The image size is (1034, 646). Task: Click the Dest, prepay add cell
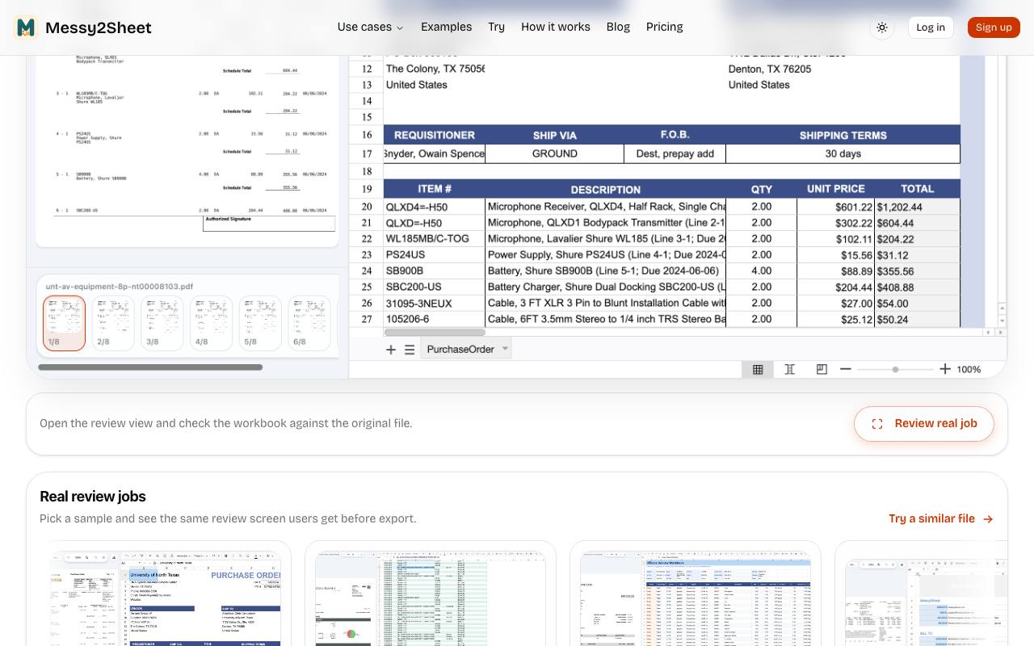coord(675,153)
